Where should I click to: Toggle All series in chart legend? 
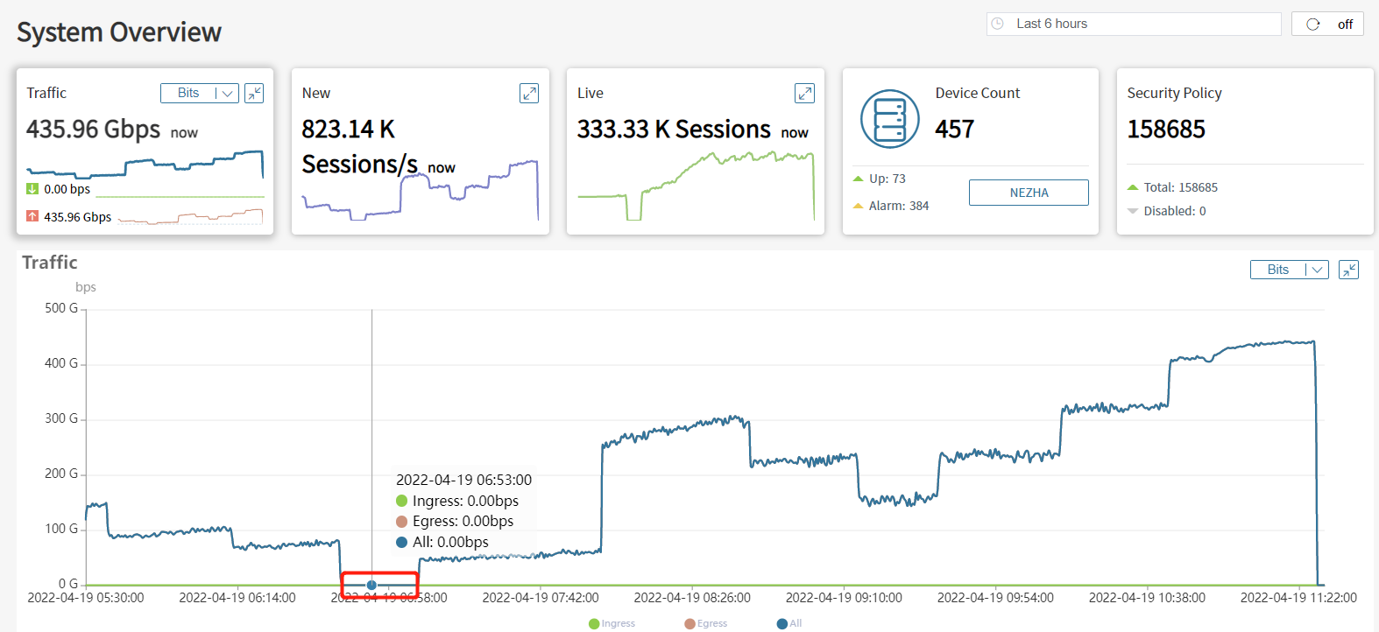(x=789, y=623)
